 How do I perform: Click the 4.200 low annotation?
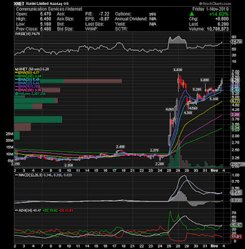pos(188,113)
